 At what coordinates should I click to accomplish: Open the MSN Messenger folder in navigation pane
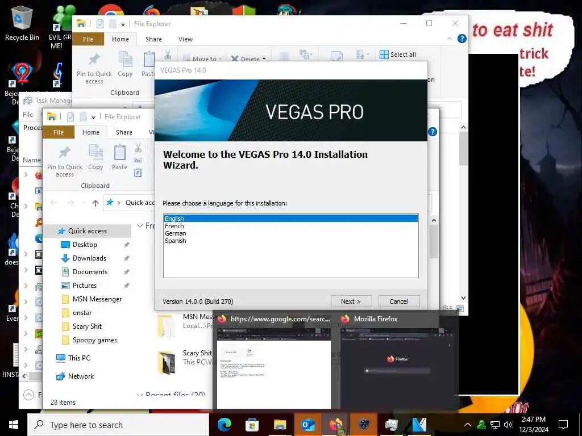(x=97, y=299)
